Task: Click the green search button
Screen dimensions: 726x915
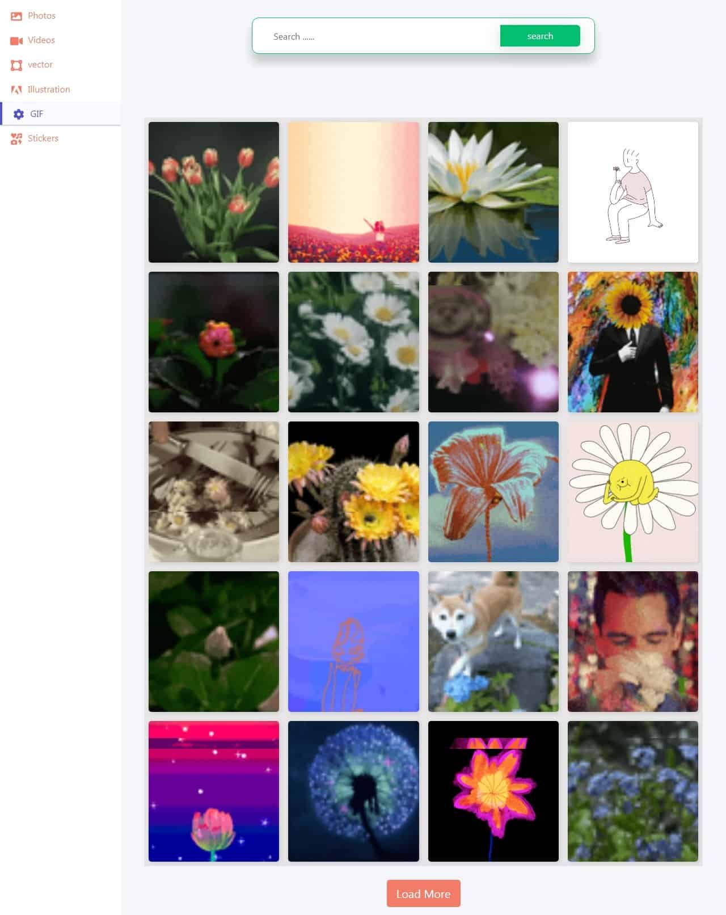Action: point(540,36)
